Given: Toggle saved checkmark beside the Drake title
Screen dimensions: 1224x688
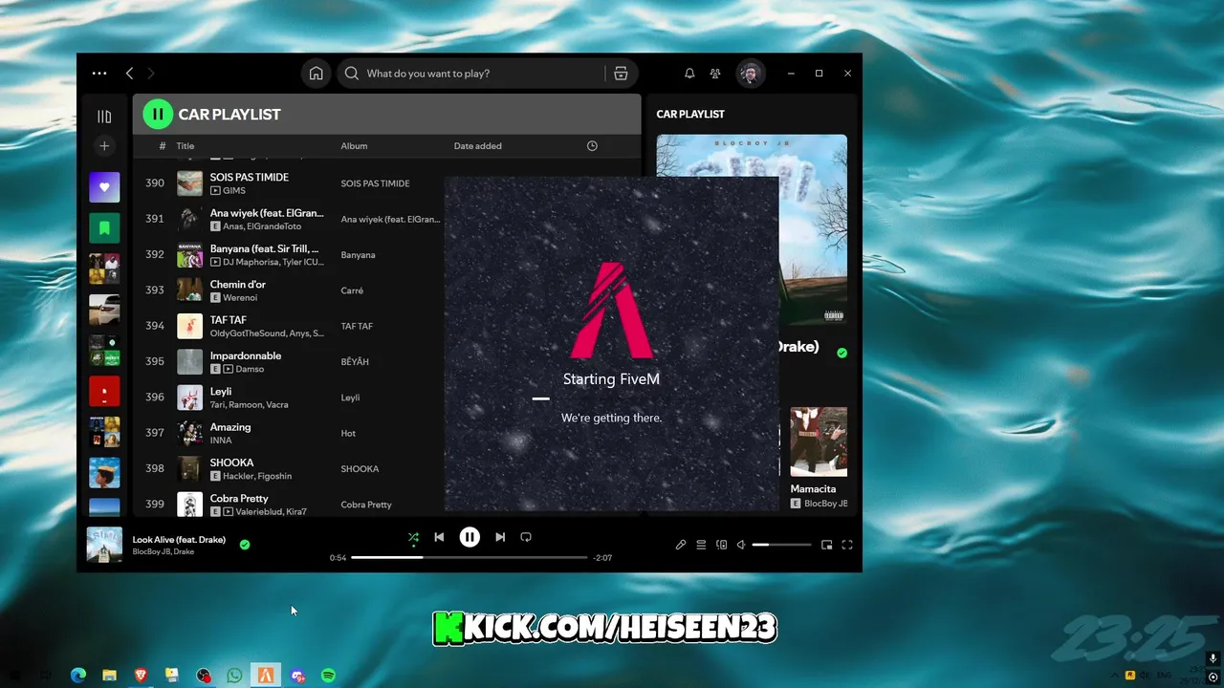Looking at the screenshot, I should pyautogui.click(x=841, y=353).
